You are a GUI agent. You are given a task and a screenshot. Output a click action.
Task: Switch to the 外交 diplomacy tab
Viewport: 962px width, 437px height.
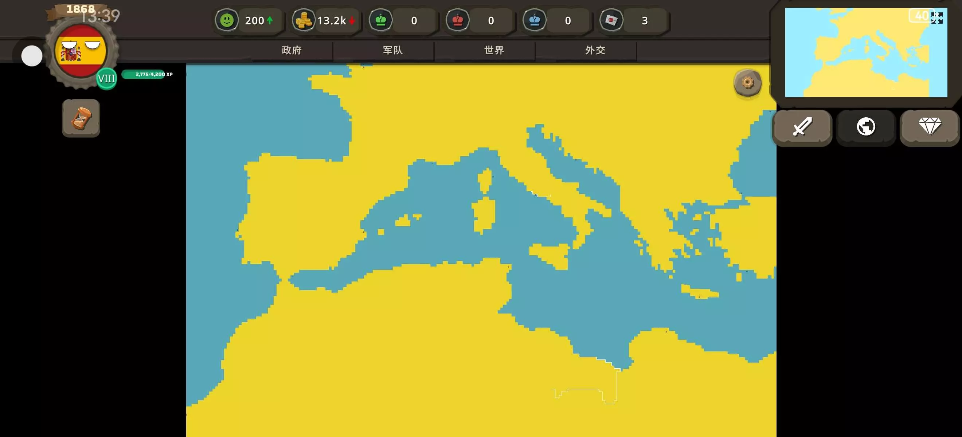click(x=595, y=50)
